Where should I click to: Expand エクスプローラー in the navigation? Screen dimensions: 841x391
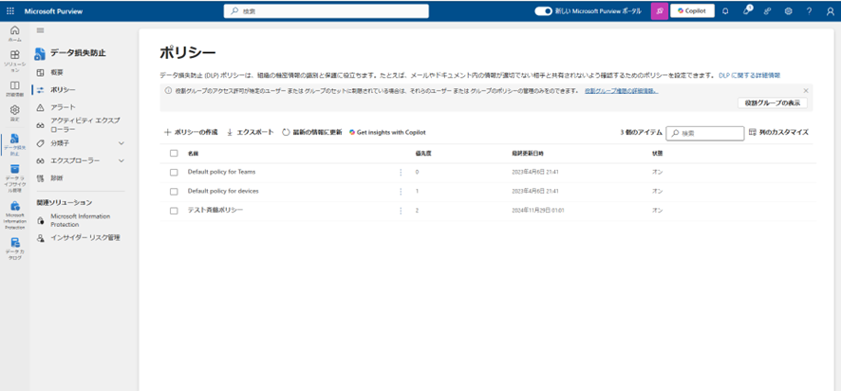coord(121,160)
